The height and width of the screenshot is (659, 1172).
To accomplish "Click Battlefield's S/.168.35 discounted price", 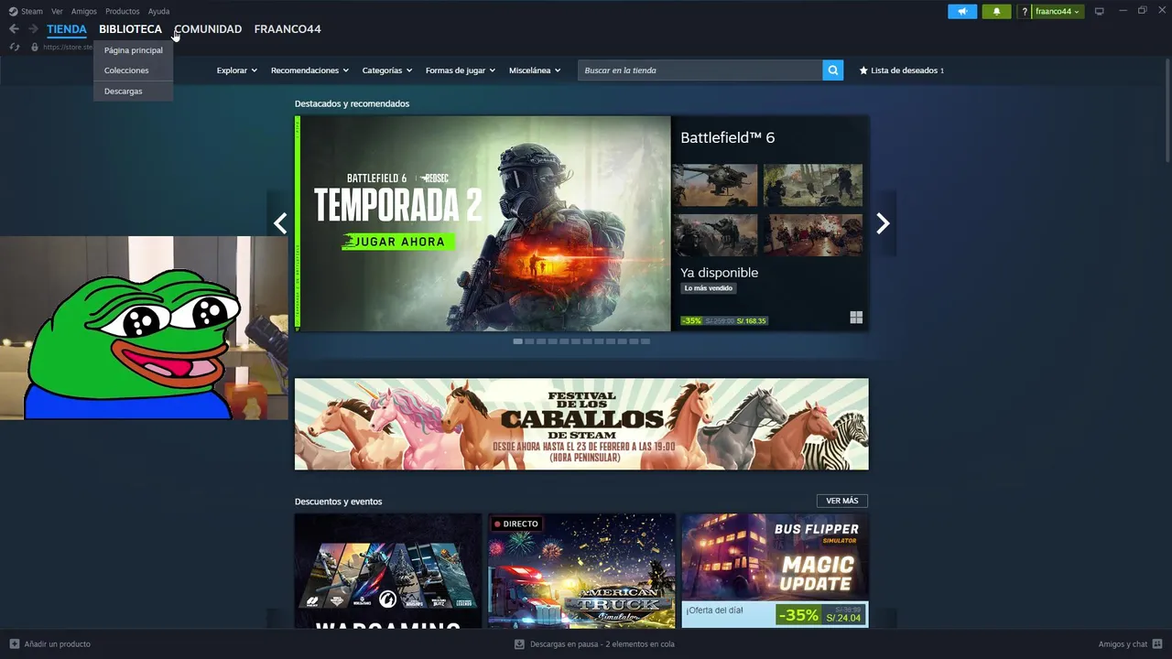I will [750, 321].
